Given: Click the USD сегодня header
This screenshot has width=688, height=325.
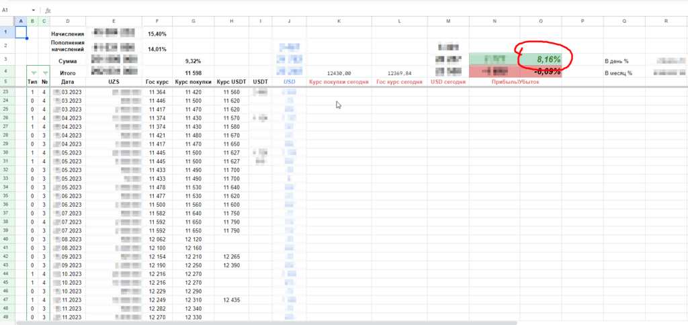Looking at the screenshot, I should click(448, 82).
